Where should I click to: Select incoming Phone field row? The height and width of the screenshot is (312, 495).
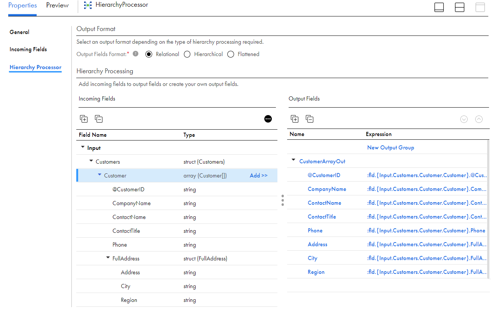[177, 245]
